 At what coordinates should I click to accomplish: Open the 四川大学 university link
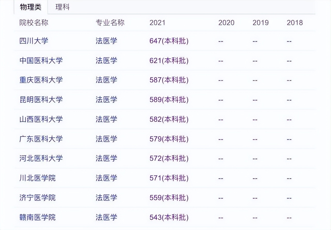[34, 41]
